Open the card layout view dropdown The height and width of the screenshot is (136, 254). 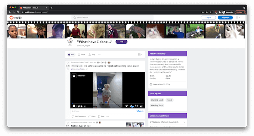pyautogui.click(x=140, y=55)
